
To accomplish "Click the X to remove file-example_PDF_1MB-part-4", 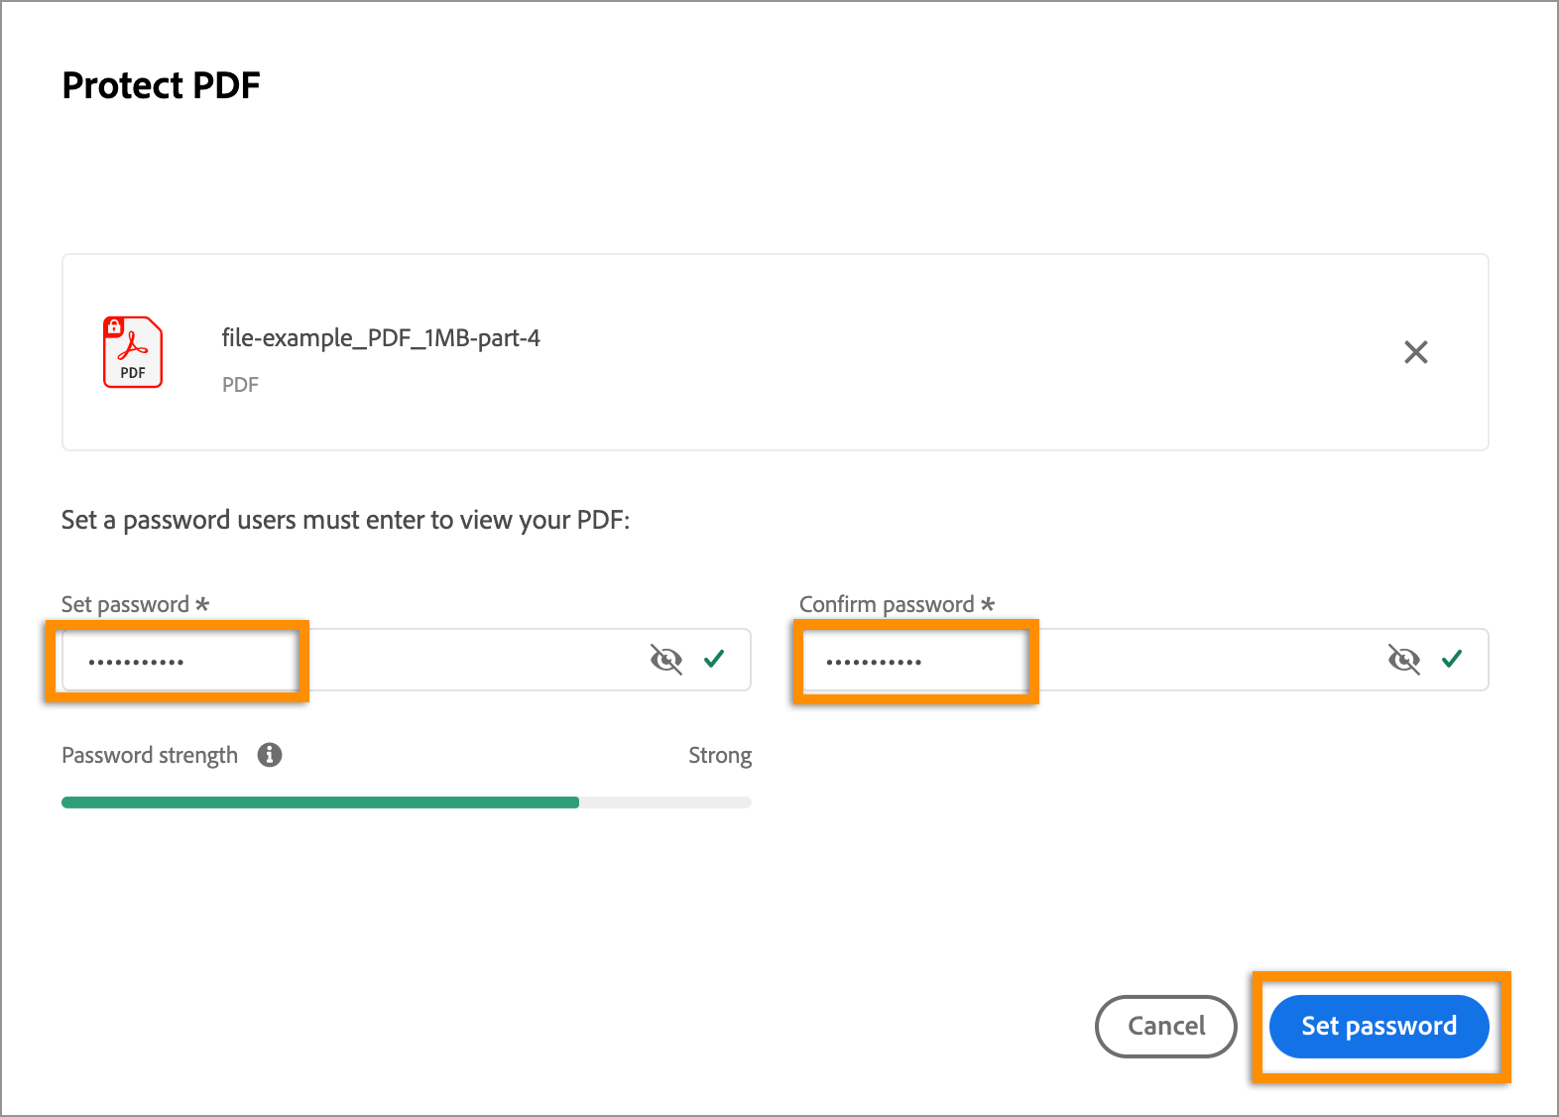I will point(1416,352).
